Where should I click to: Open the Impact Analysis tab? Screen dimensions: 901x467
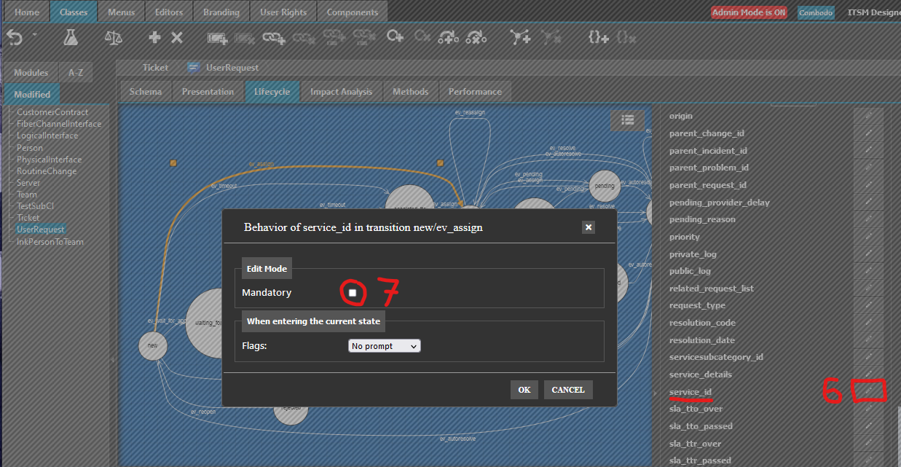[341, 92]
